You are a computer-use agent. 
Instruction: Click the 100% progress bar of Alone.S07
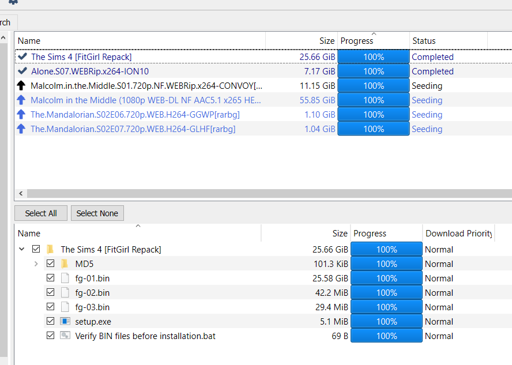373,71
